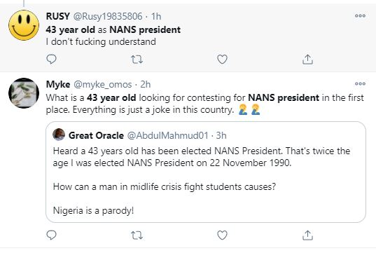376x253 pixels.
Task: Open more options on Myke's tweet
Action: [x=360, y=84]
